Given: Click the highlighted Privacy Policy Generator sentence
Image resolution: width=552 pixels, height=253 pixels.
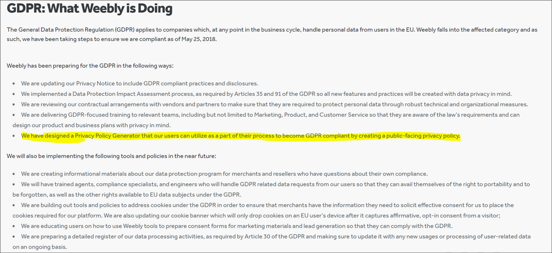Looking at the screenshot, I should point(241,136).
